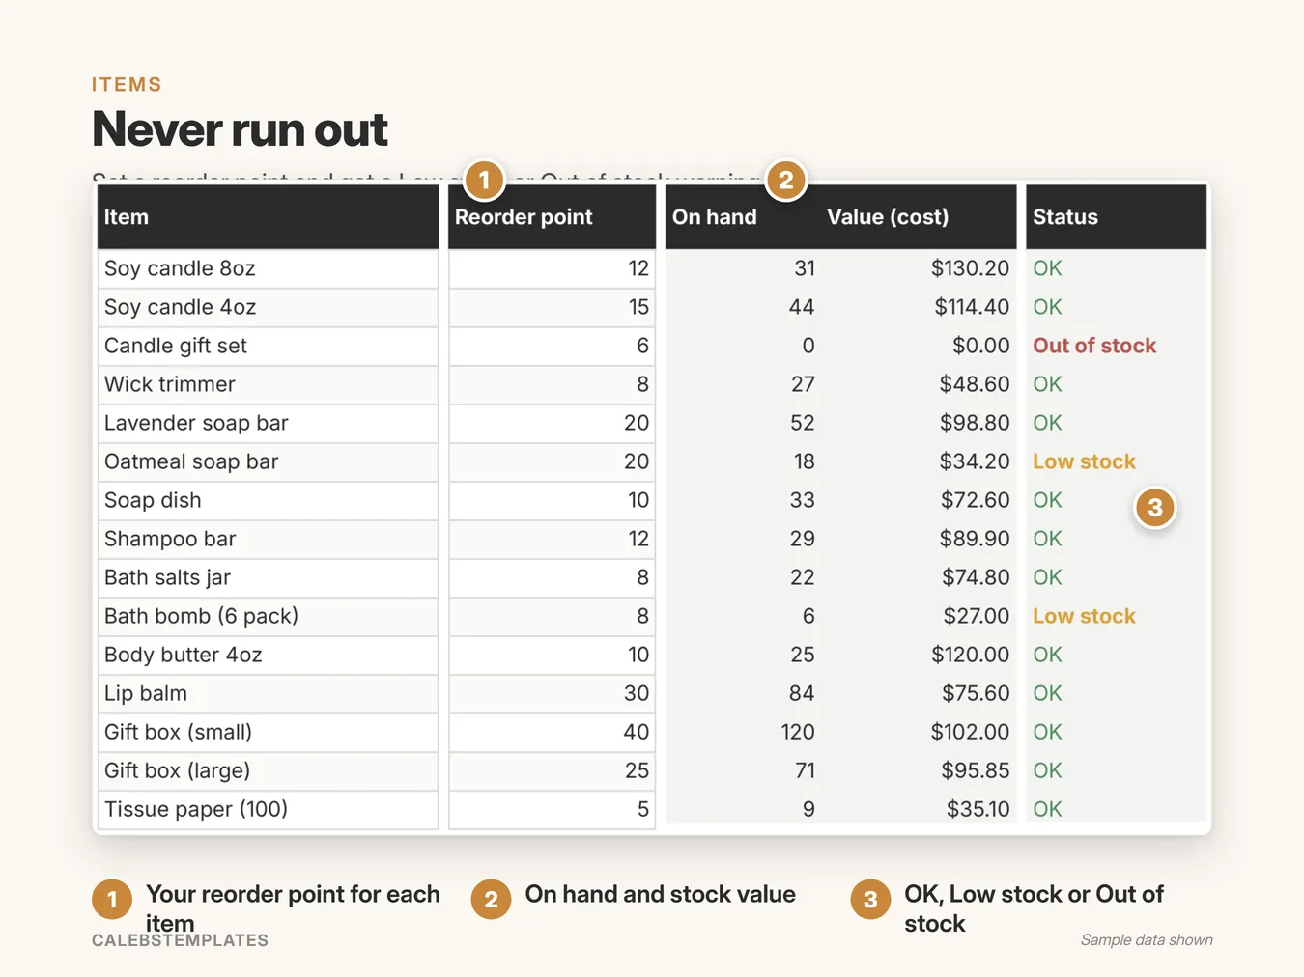Click the 'Soap dish' item cell

point(269,500)
